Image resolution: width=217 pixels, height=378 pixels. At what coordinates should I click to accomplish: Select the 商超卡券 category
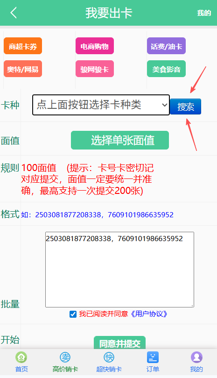click(23, 46)
